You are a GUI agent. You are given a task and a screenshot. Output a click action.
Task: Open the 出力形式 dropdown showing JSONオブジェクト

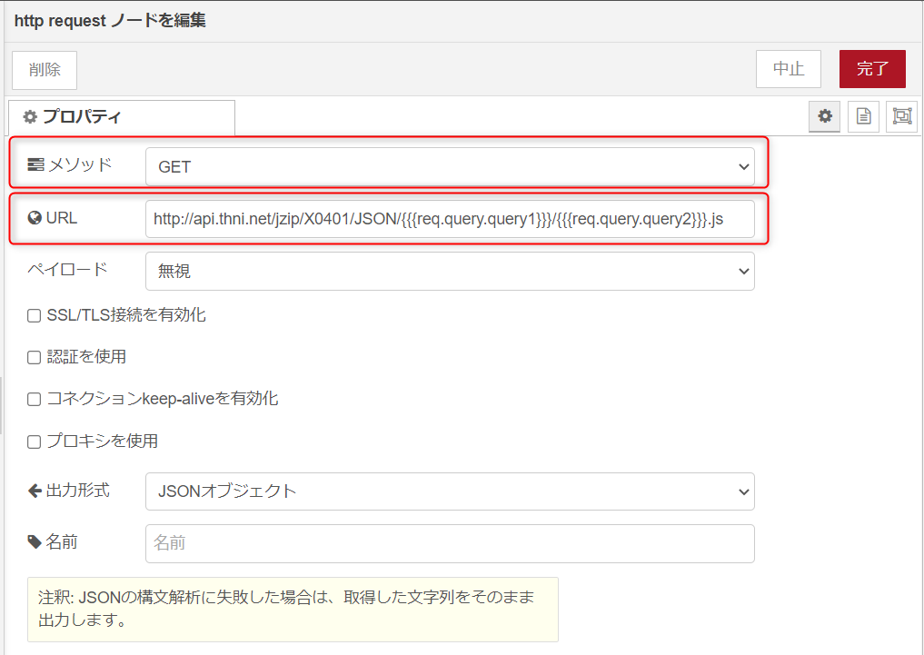coord(450,491)
